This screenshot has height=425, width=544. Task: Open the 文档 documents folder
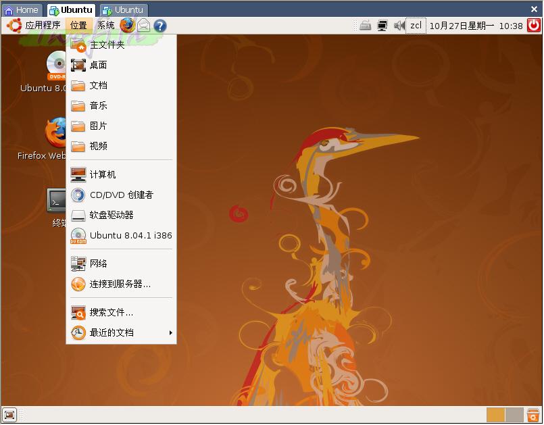[x=122, y=85]
